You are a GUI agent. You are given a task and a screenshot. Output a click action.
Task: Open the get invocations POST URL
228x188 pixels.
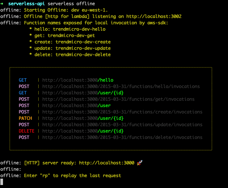118,99
